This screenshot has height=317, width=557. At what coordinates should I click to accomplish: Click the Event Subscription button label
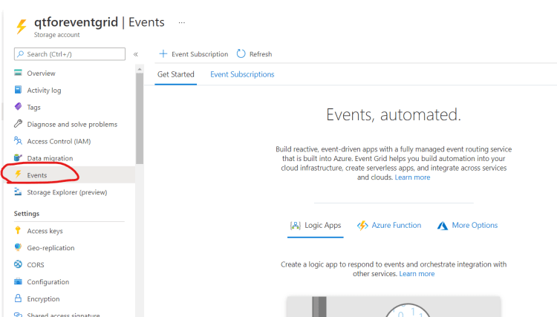coord(200,54)
